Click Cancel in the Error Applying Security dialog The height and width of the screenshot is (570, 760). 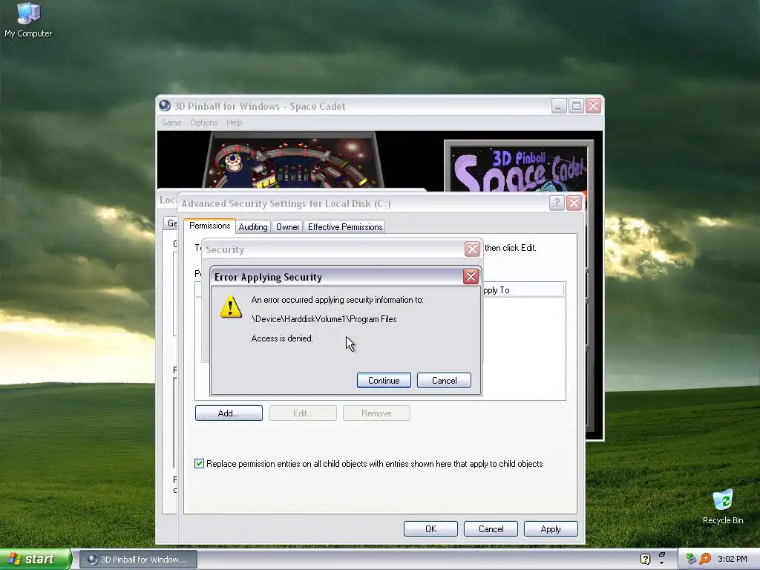point(444,381)
